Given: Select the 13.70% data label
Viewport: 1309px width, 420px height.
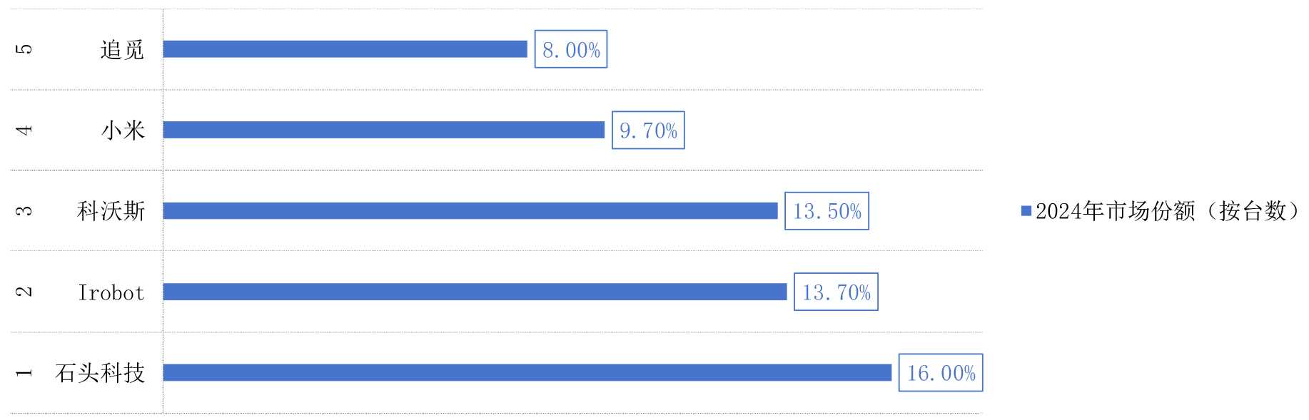Looking at the screenshot, I should tap(836, 292).
